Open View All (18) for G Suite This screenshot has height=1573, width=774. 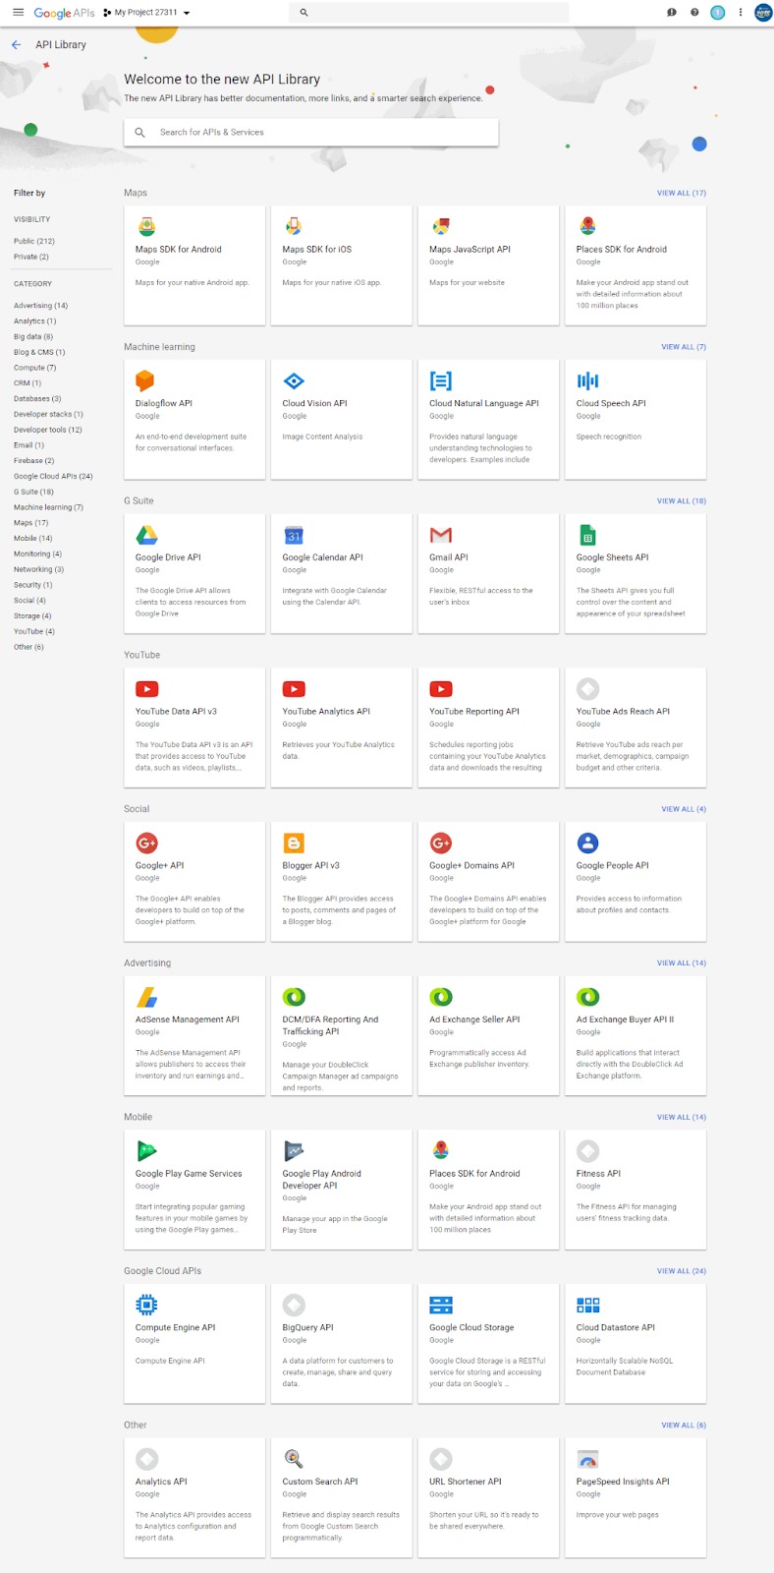point(682,500)
